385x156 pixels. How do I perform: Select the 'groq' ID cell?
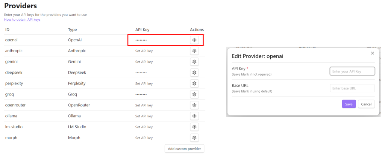click(x=9, y=94)
